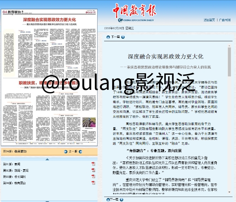Click date text 2018年02月28日 星期三

[119, 28]
